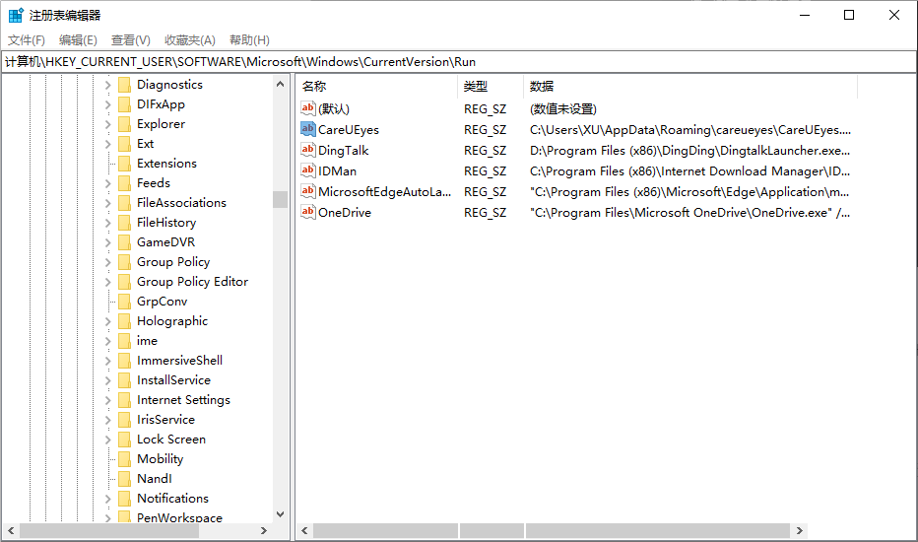Click tree pane scroll up arrow
This screenshot has width=918, height=542.
tap(280, 85)
